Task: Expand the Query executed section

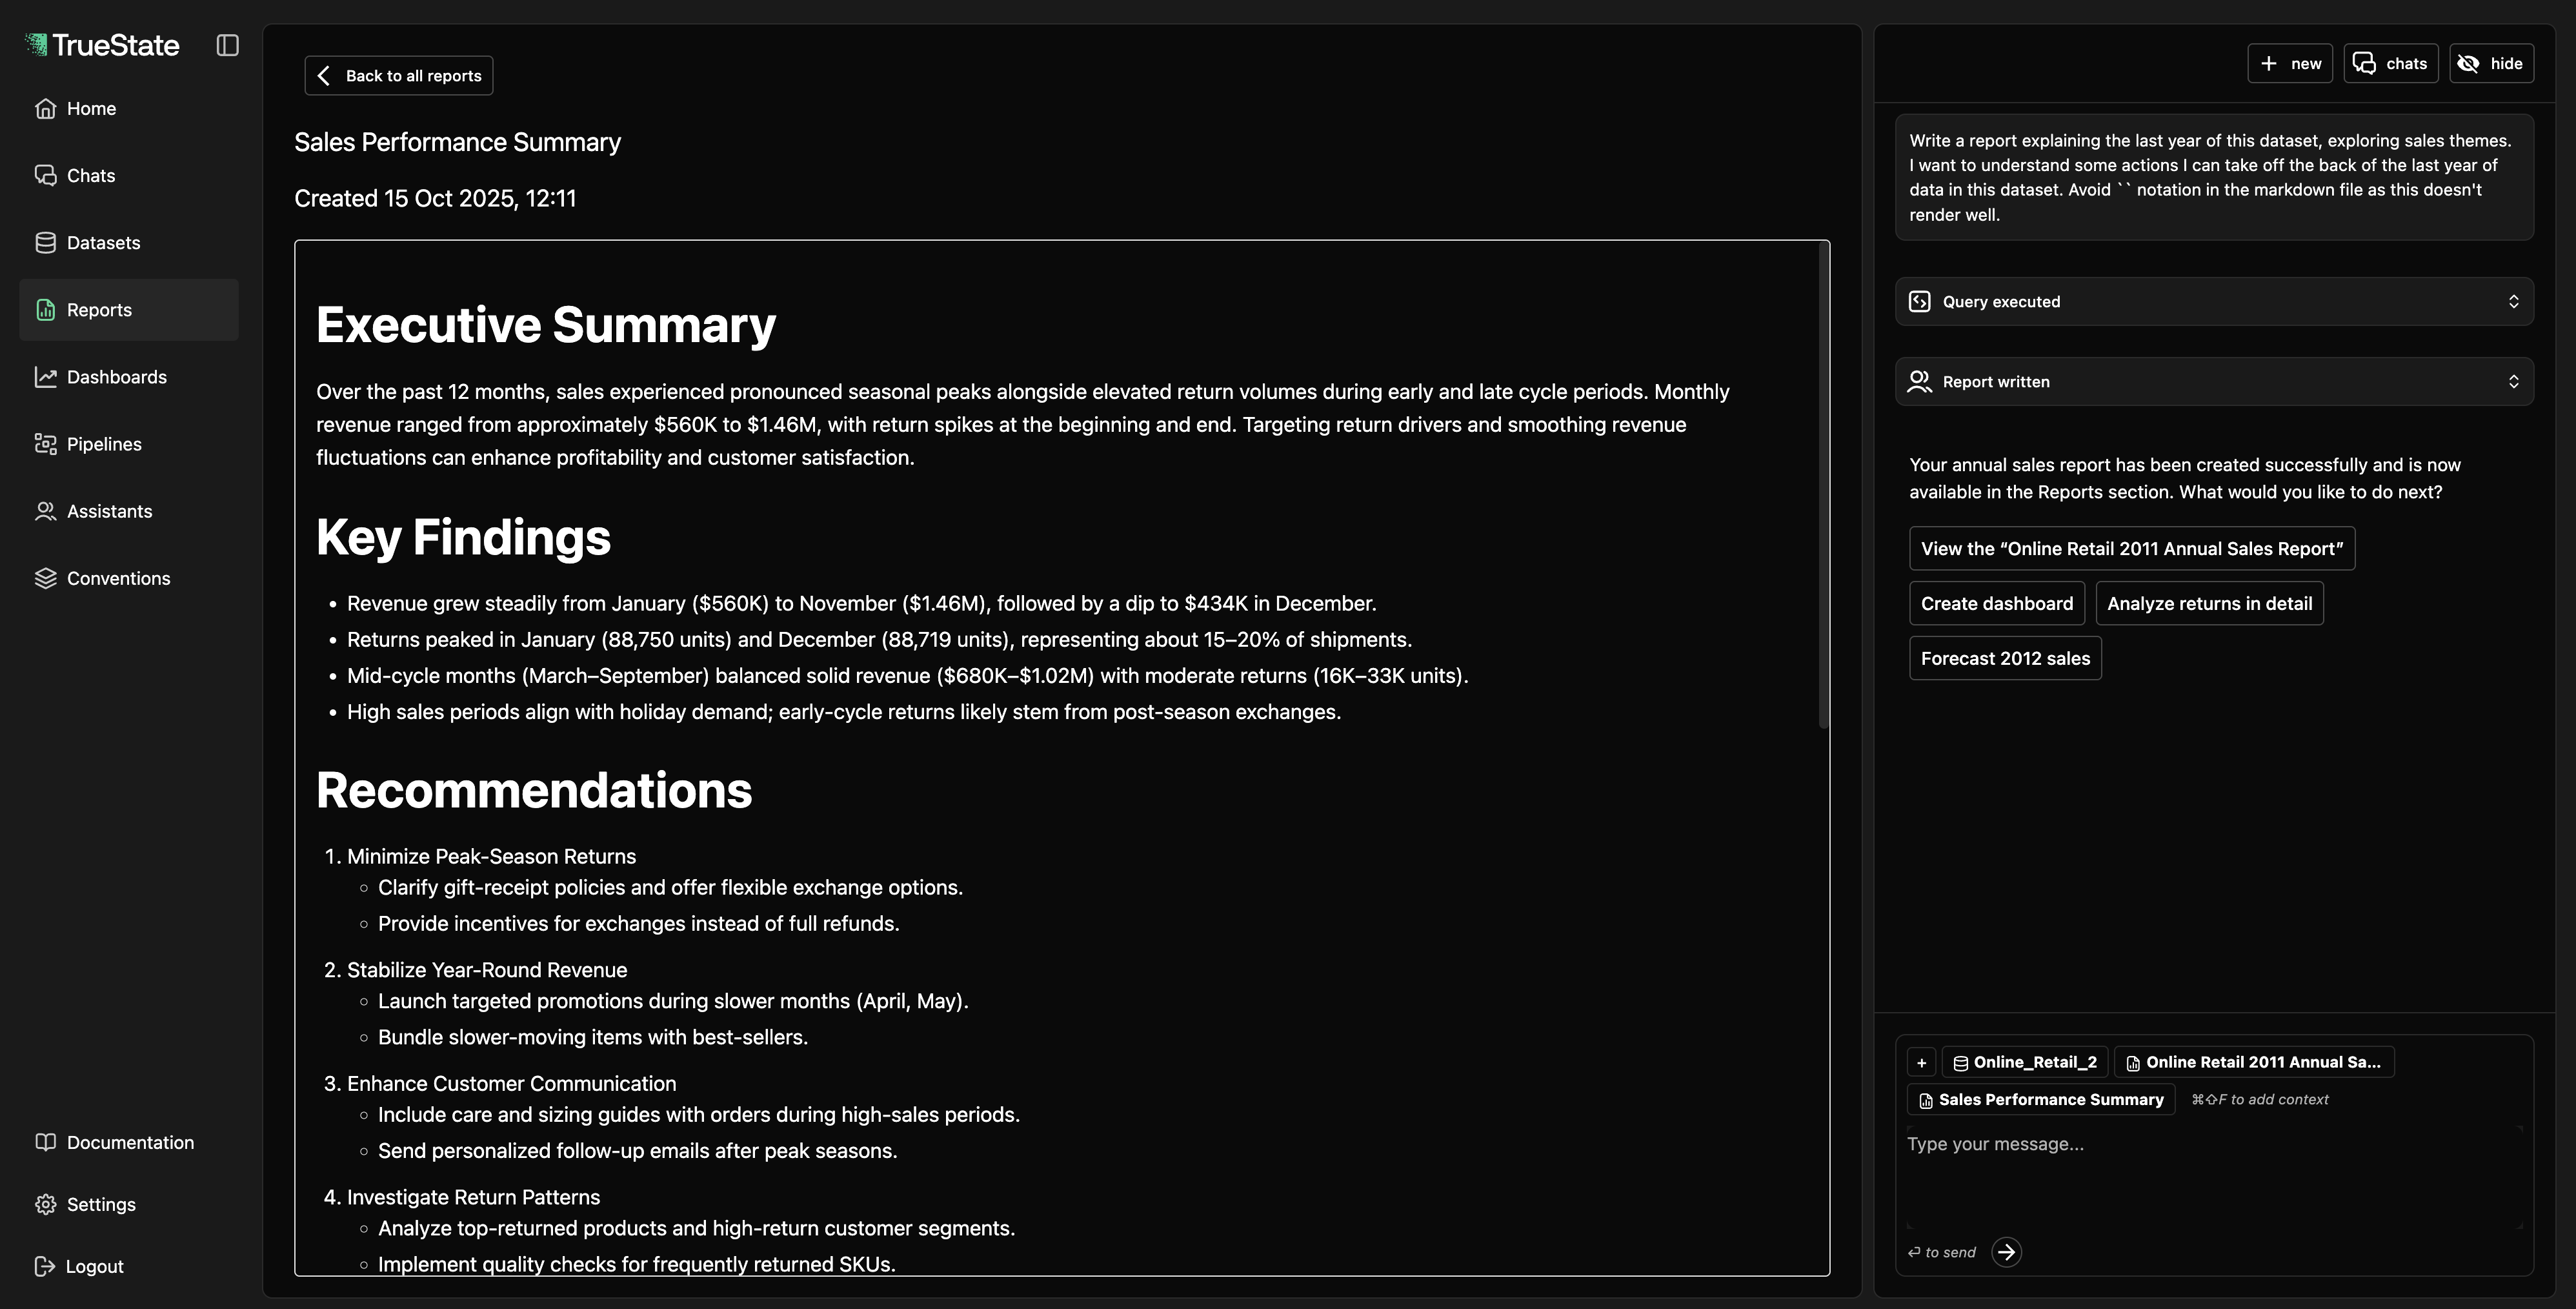Action: [2513, 301]
